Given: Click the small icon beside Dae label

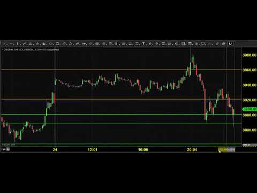Looking at the screenshot, I should point(8,149).
